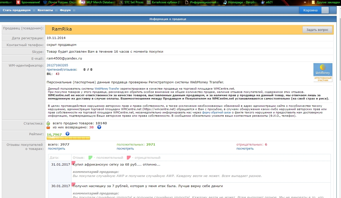View negative reviews посмотреть link

245,149
